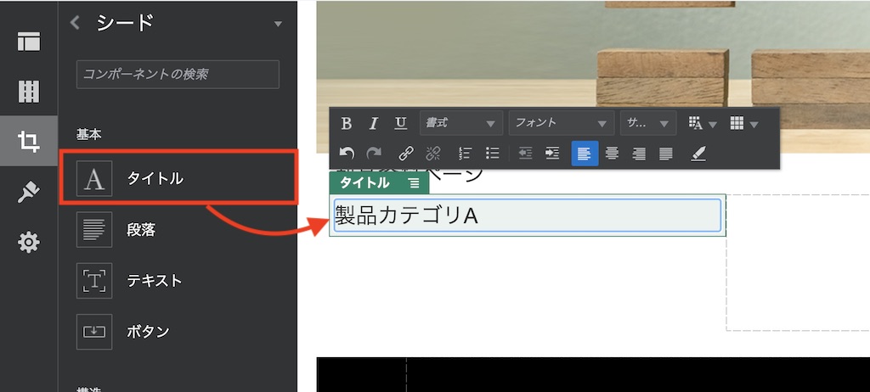
Task: Insert a numbered list
Action: click(x=465, y=154)
